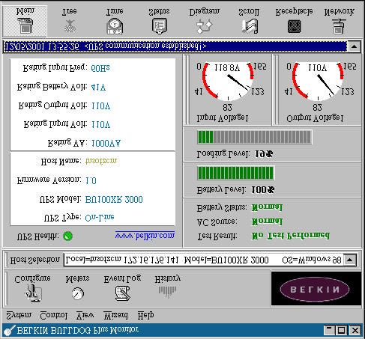Screen dimensions: 365x339
Task: Open the System menu
Action: pos(19,315)
